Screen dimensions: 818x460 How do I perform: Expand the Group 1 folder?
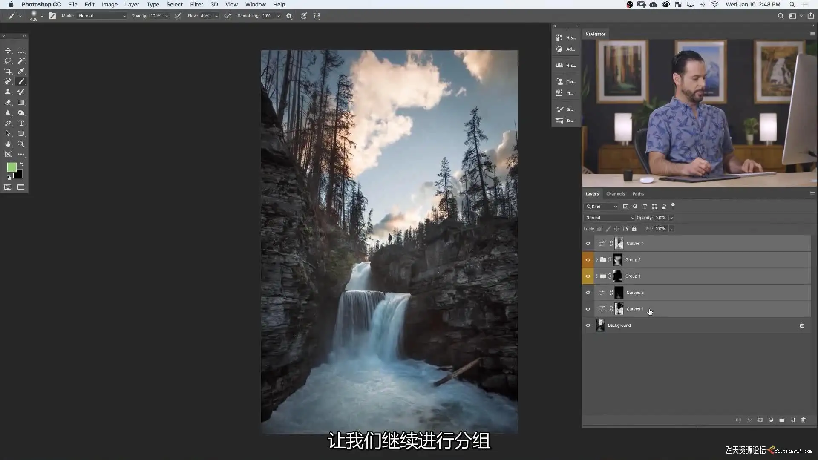coord(597,276)
